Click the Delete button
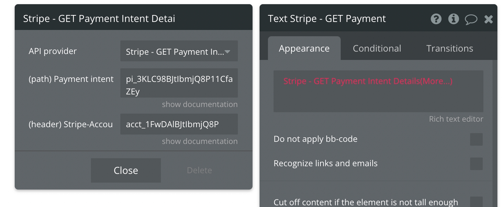The image size is (503, 207). tap(199, 170)
